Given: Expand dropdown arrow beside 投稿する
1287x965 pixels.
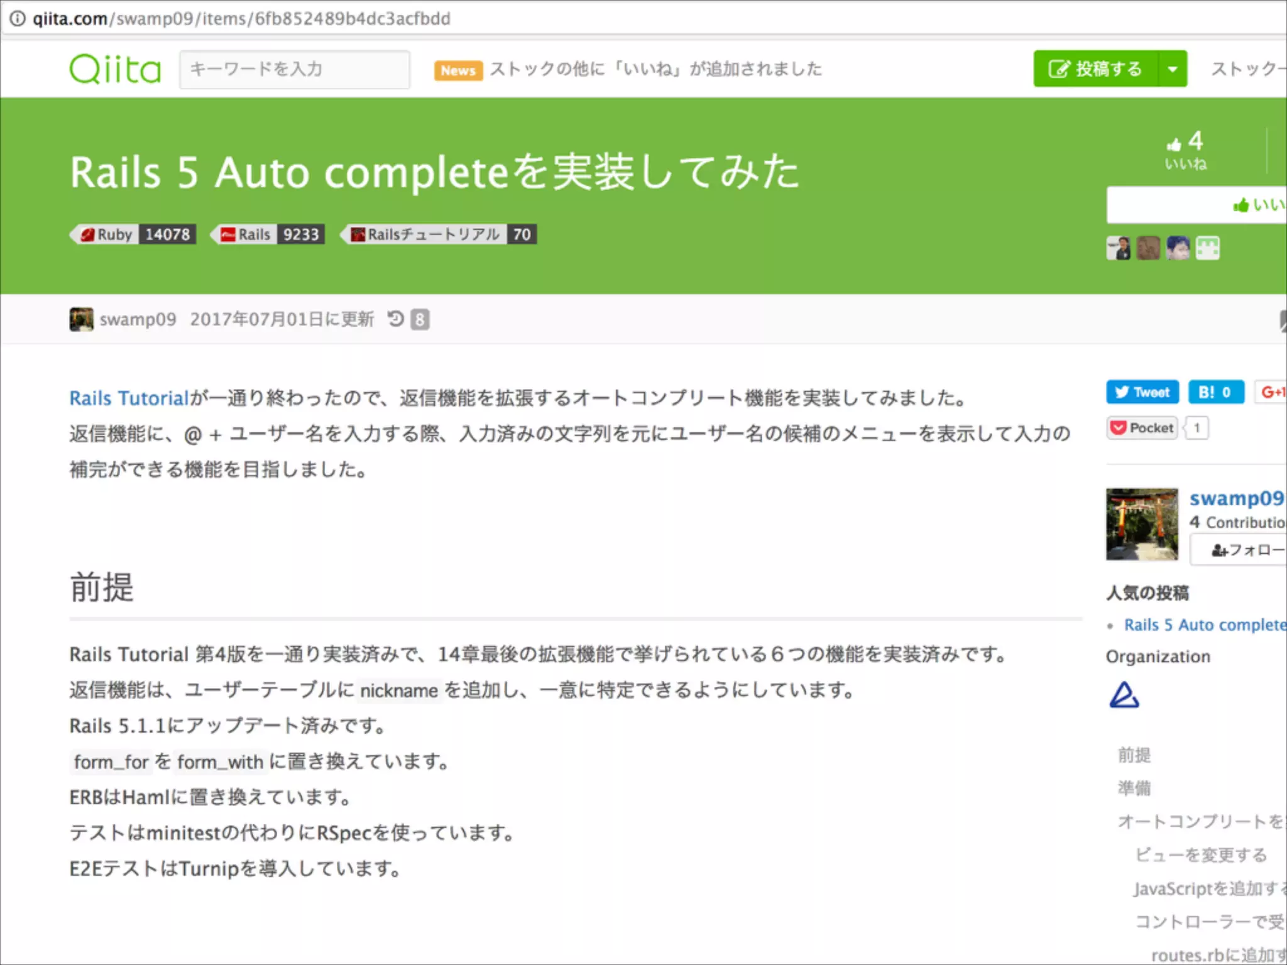Looking at the screenshot, I should pyautogui.click(x=1173, y=69).
